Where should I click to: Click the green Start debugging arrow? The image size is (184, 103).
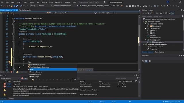[x=80, y=6]
